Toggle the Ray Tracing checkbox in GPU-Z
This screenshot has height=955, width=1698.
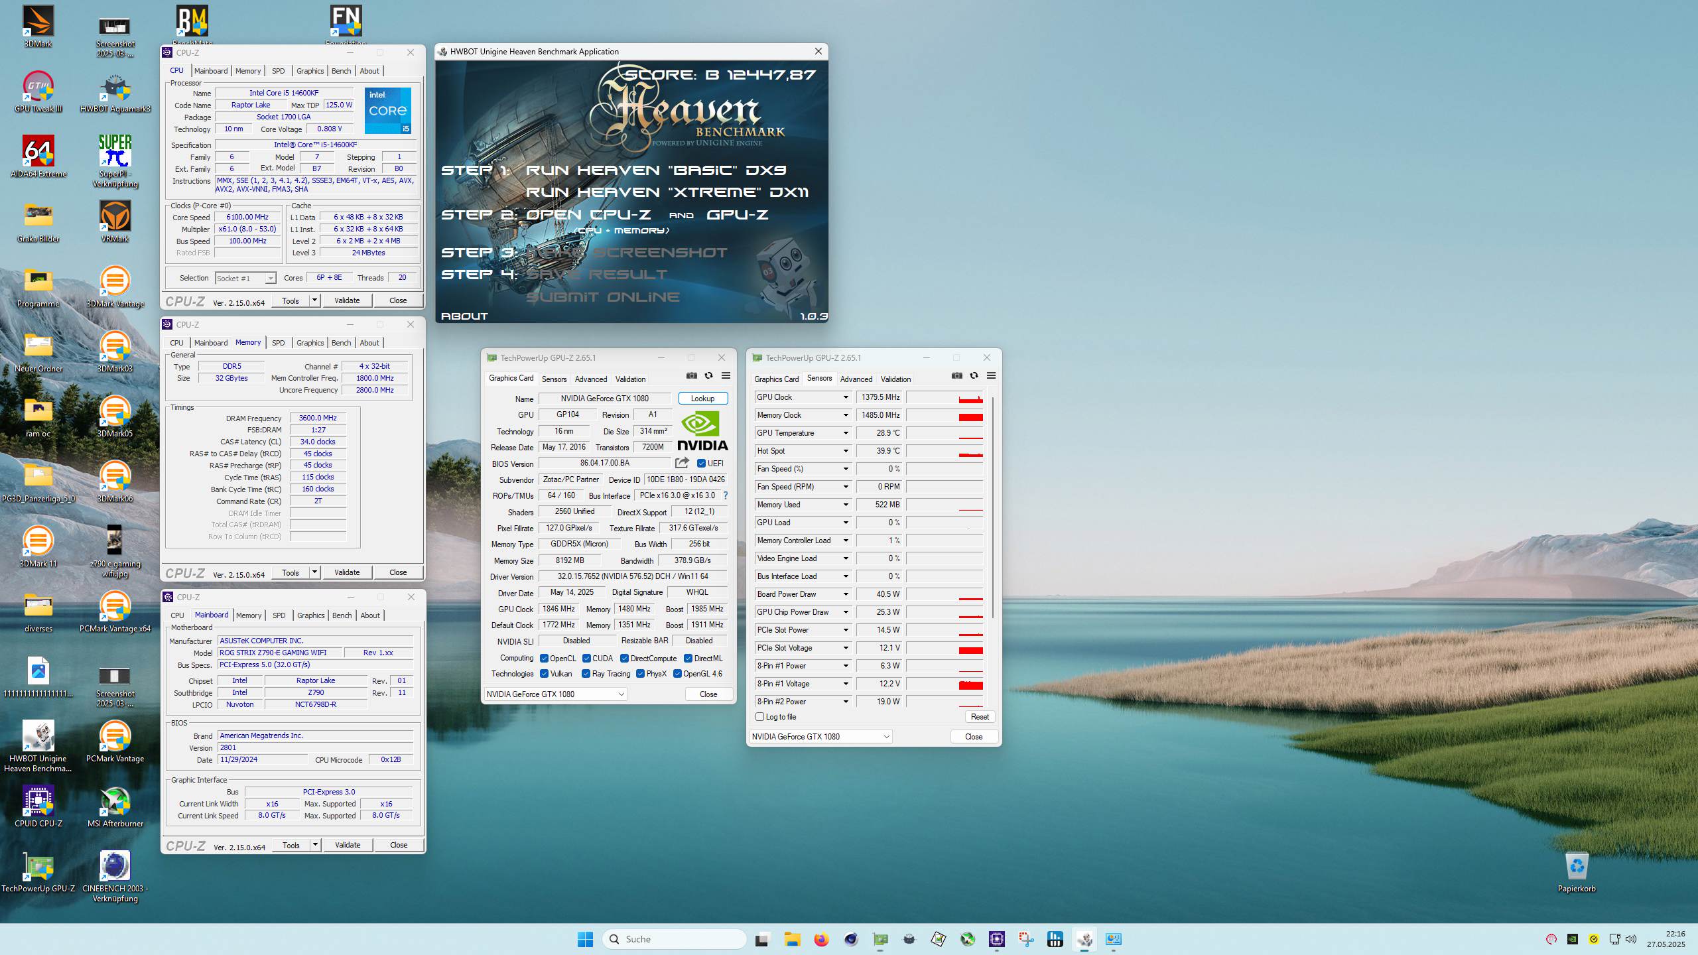pos(586,674)
